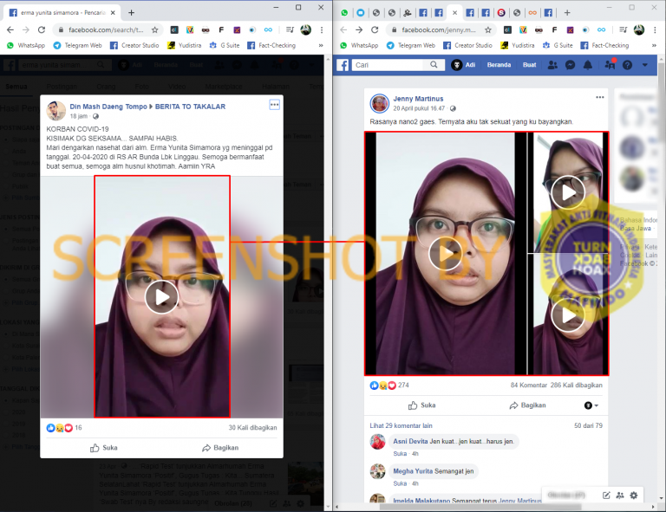The height and width of the screenshot is (512, 666).
Task: Reload the page in the right Chrome window
Action: click(375, 29)
